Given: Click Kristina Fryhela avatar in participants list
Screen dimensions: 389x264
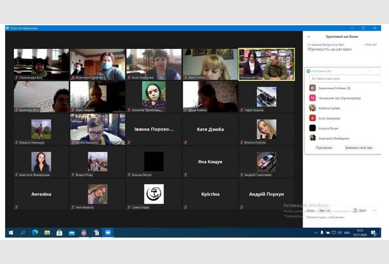Looking at the screenshot, I should click(x=312, y=108).
